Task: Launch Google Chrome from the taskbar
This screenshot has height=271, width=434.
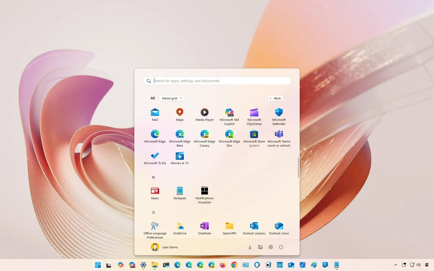Action: click(234, 265)
